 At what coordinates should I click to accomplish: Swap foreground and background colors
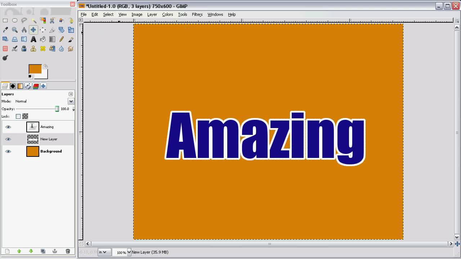tap(45, 67)
